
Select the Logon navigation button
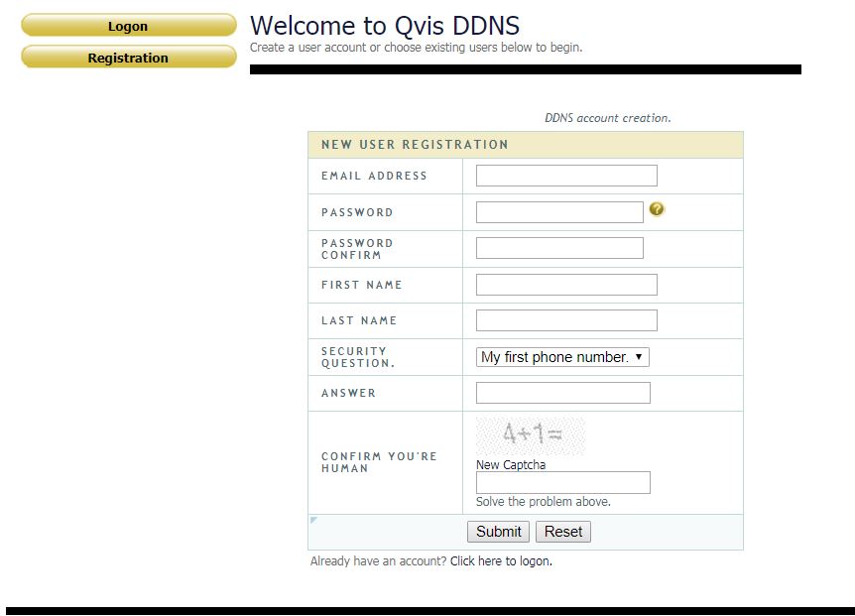click(127, 26)
